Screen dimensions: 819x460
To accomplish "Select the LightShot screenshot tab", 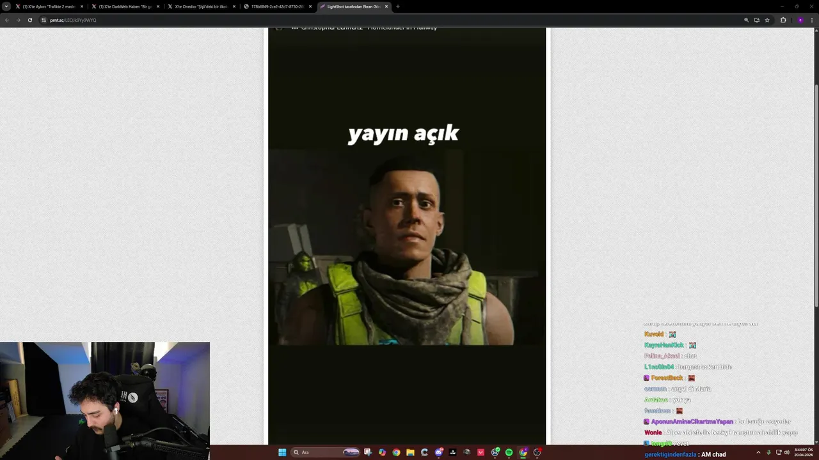I will 353,6.
